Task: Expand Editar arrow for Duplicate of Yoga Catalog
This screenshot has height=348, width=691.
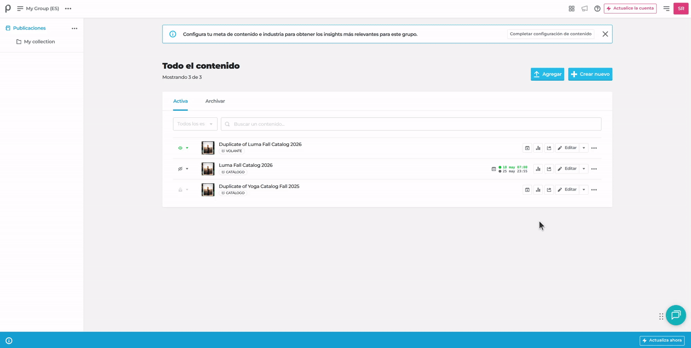Action: tap(584, 189)
